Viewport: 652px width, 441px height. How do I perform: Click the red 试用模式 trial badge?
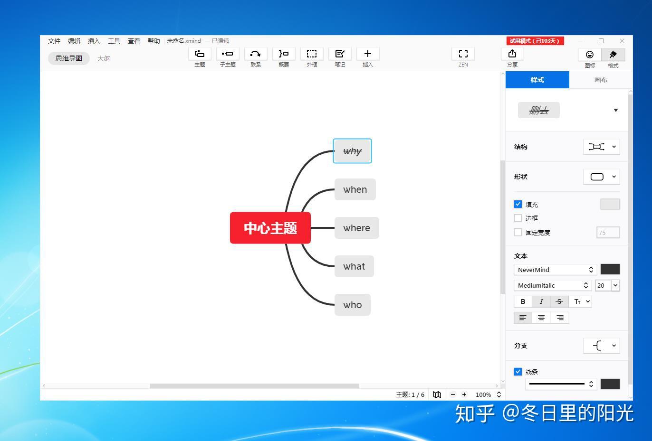[535, 41]
